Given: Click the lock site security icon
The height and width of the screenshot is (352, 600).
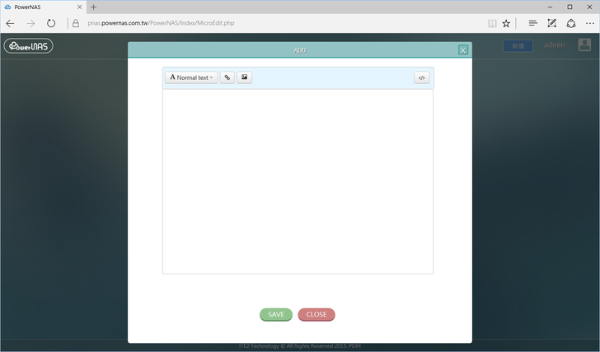Looking at the screenshot, I should pyautogui.click(x=76, y=23).
